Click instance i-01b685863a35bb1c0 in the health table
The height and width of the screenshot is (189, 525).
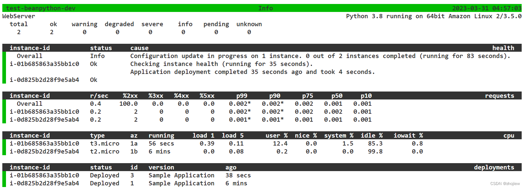[44, 64]
